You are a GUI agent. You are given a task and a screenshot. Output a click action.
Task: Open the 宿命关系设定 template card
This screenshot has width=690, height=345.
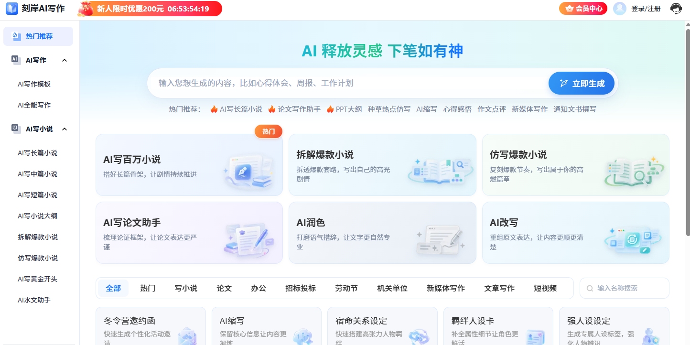[x=382, y=326]
